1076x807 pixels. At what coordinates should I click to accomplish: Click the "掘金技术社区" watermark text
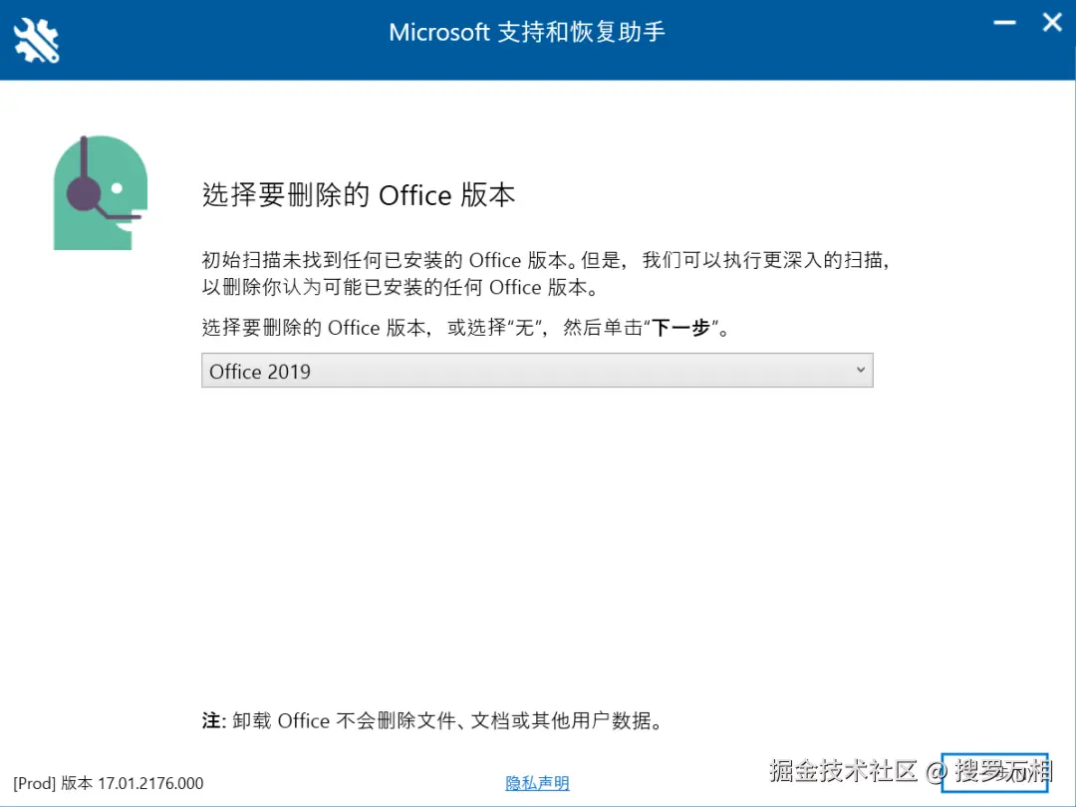[843, 770]
